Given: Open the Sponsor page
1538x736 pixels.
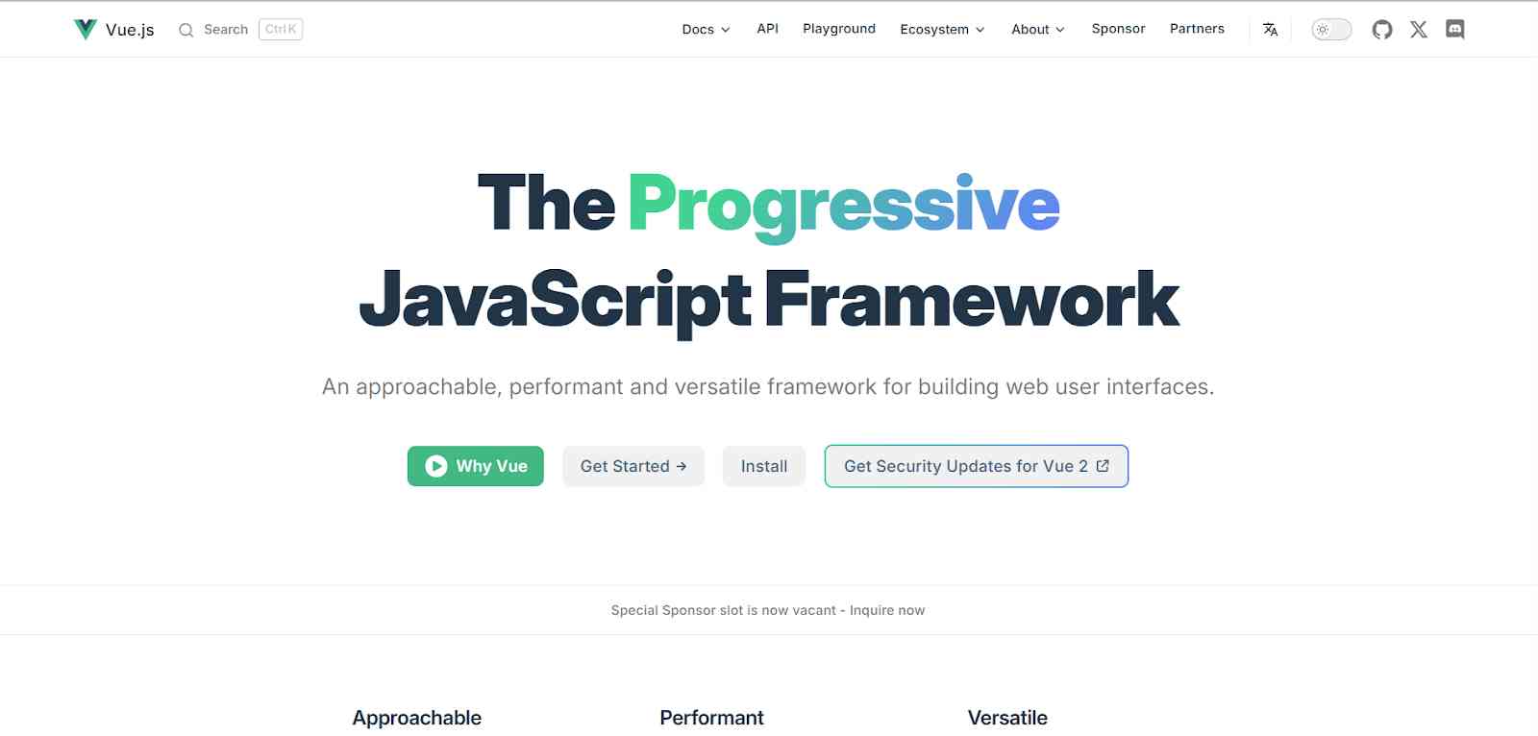Looking at the screenshot, I should tap(1118, 29).
